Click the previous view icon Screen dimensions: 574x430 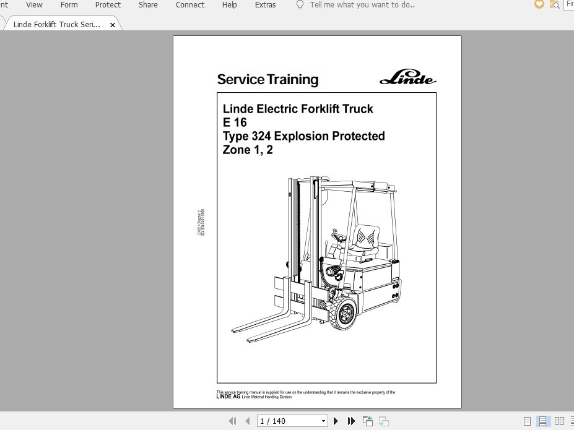click(368, 421)
